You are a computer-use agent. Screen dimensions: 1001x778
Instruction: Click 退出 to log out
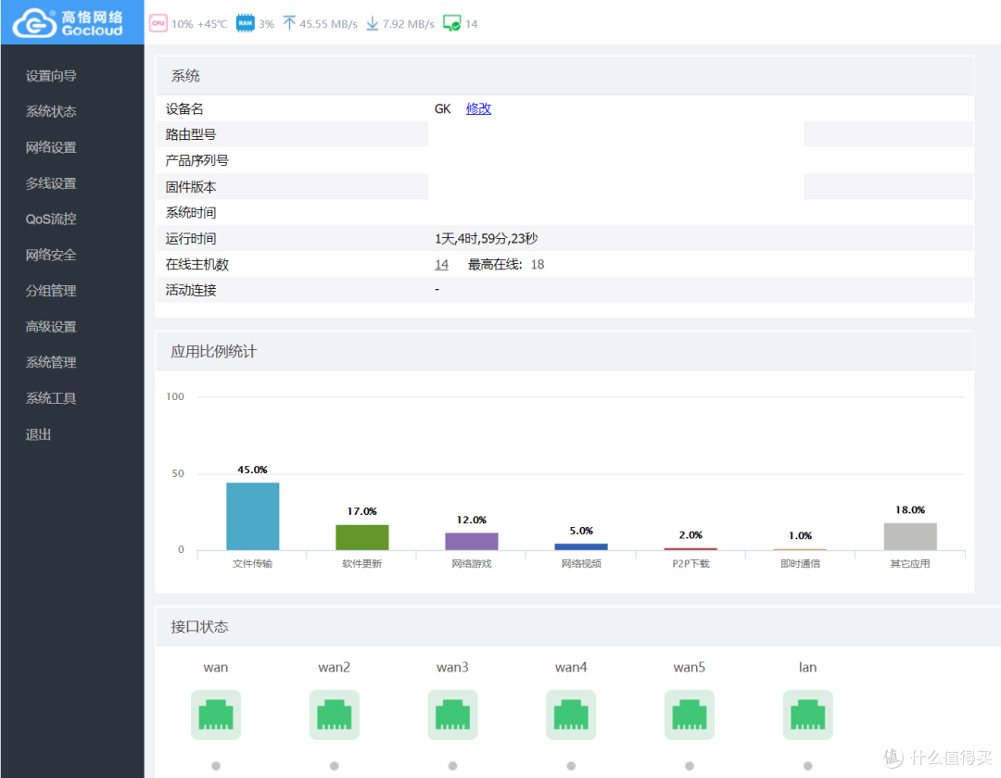pos(39,434)
